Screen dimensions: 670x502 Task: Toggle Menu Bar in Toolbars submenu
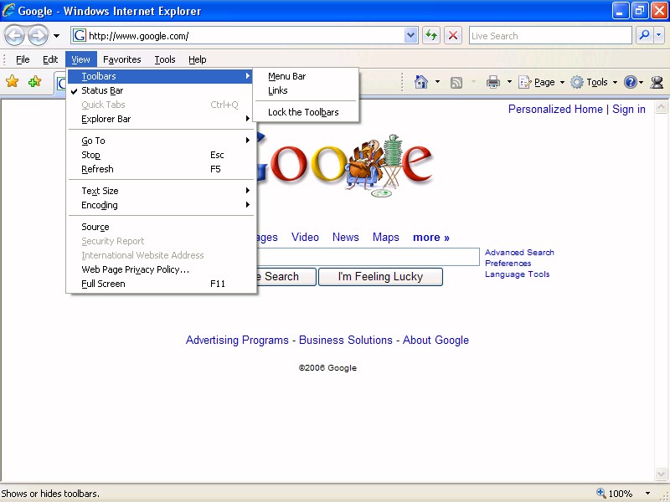[286, 76]
